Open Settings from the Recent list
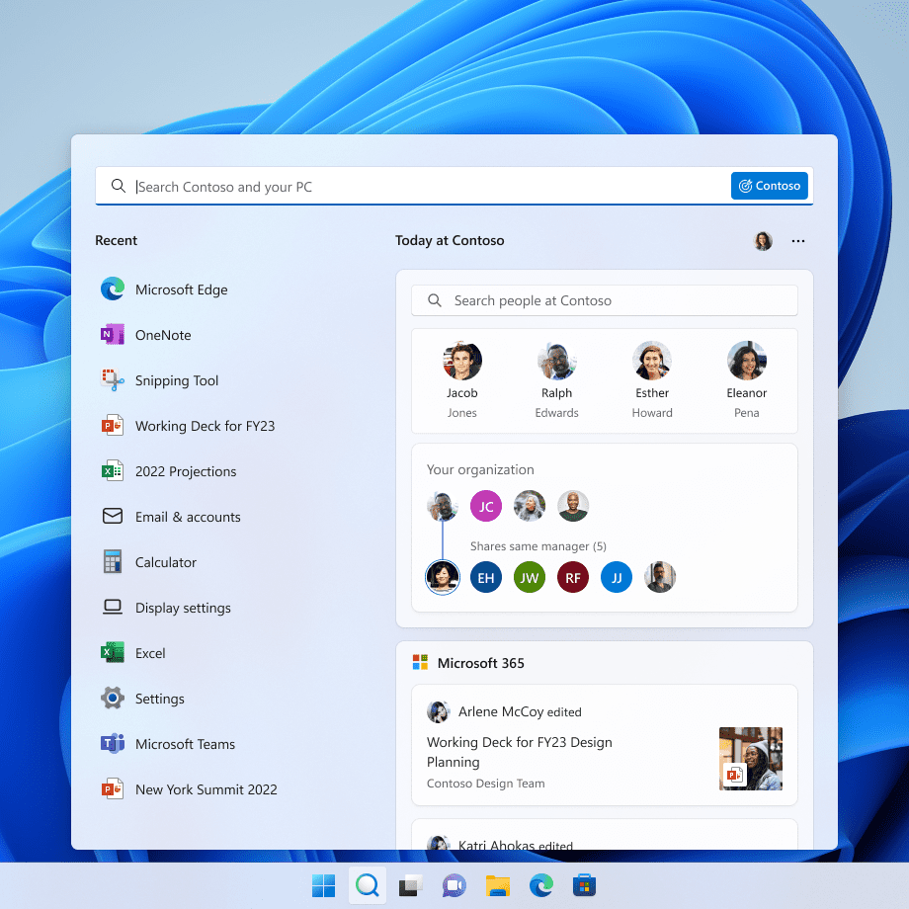Image resolution: width=909 pixels, height=909 pixels. pos(159,699)
